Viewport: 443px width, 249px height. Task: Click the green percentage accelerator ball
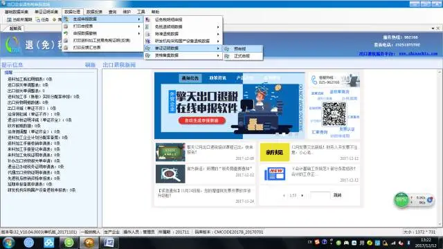[x=401, y=200]
